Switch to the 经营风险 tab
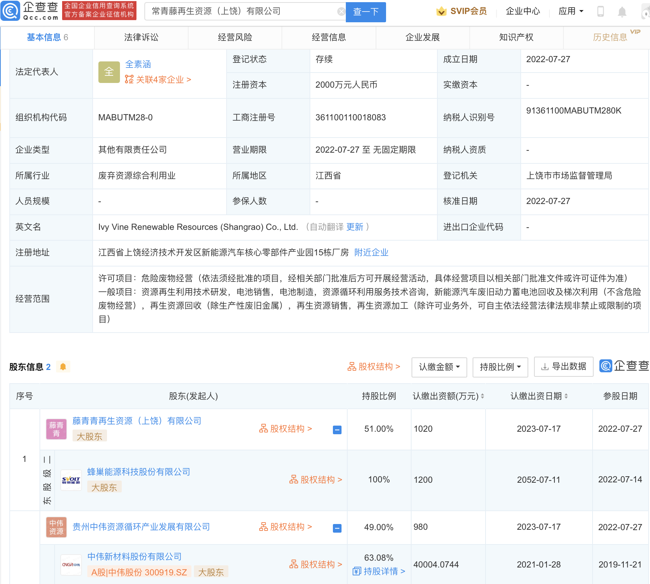Viewport: 650px width, 584px height. click(x=235, y=37)
